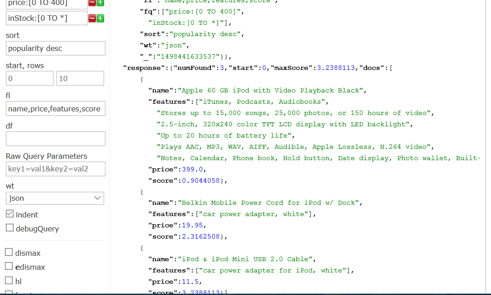The height and width of the screenshot is (295, 491).
Task: Click the "car power adapter, white" feature
Action: [253, 214]
